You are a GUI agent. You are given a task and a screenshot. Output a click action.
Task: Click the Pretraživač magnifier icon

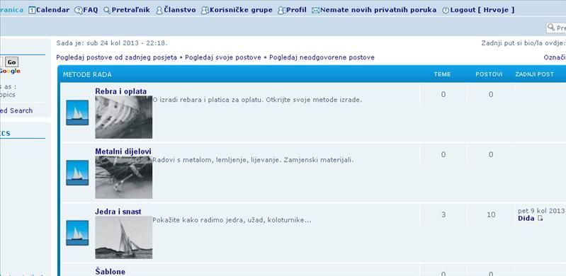(107, 11)
